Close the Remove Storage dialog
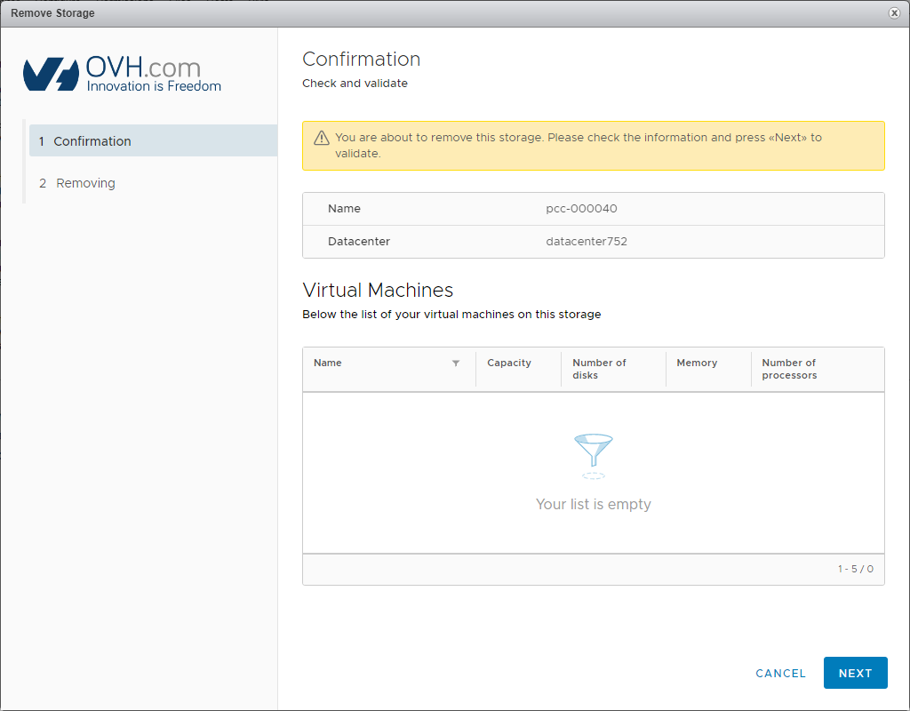 coord(893,13)
